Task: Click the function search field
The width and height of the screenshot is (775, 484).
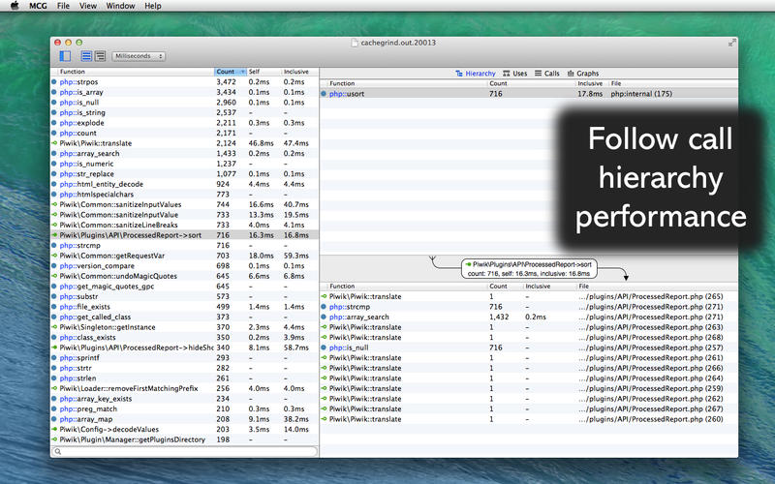Action: point(184,451)
